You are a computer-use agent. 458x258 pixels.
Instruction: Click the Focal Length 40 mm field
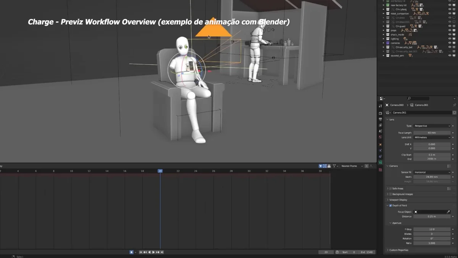point(432,133)
